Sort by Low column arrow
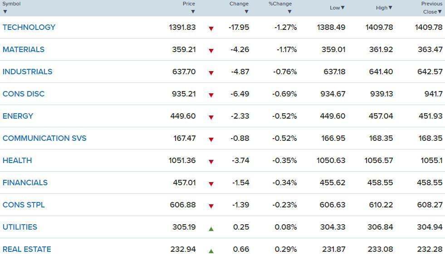The image size is (445, 255). pyautogui.click(x=343, y=8)
